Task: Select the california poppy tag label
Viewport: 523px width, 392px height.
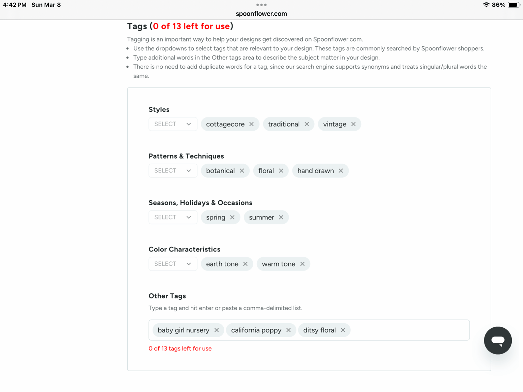Action: tap(256, 330)
